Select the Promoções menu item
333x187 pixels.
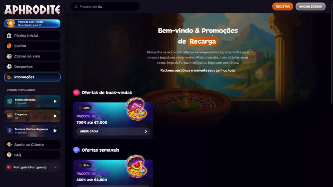pyautogui.click(x=32, y=77)
